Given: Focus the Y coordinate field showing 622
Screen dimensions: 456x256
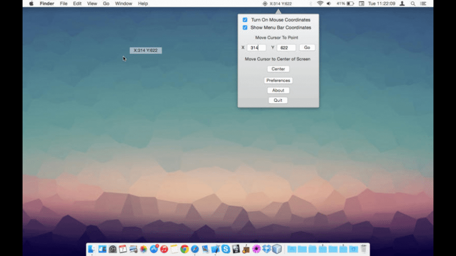Looking at the screenshot, I should pyautogui.click(x=286, y=48).
